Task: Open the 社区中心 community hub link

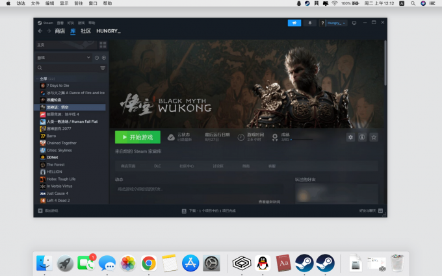Action: (187, 166)
